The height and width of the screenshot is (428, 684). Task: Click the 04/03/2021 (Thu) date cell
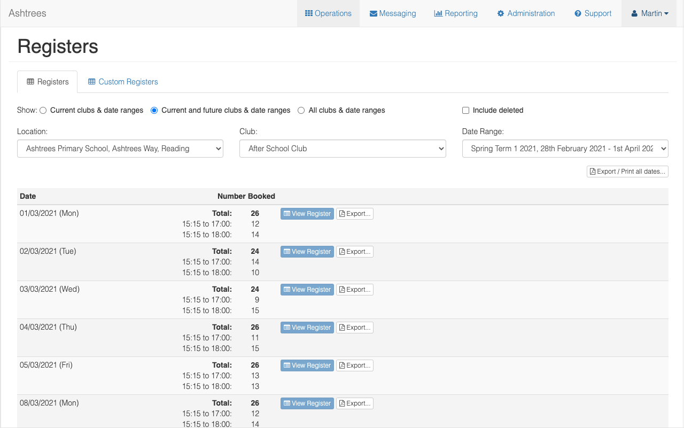[x=48, y=327]
